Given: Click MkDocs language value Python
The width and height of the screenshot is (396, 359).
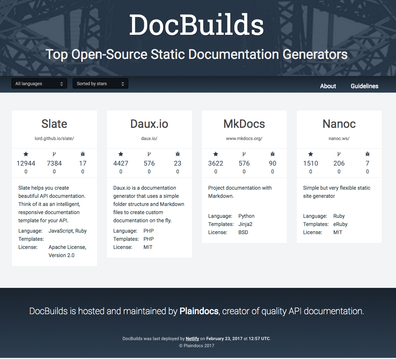Looking at the screenshot, I should coord(246,216).
